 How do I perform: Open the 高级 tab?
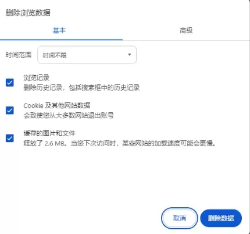[x=186, y=30]
